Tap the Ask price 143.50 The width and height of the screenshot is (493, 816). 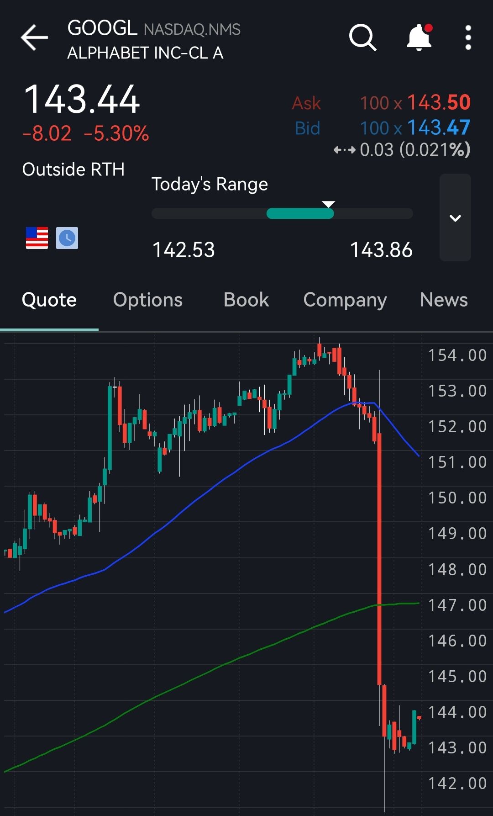(x=439, y=102)
